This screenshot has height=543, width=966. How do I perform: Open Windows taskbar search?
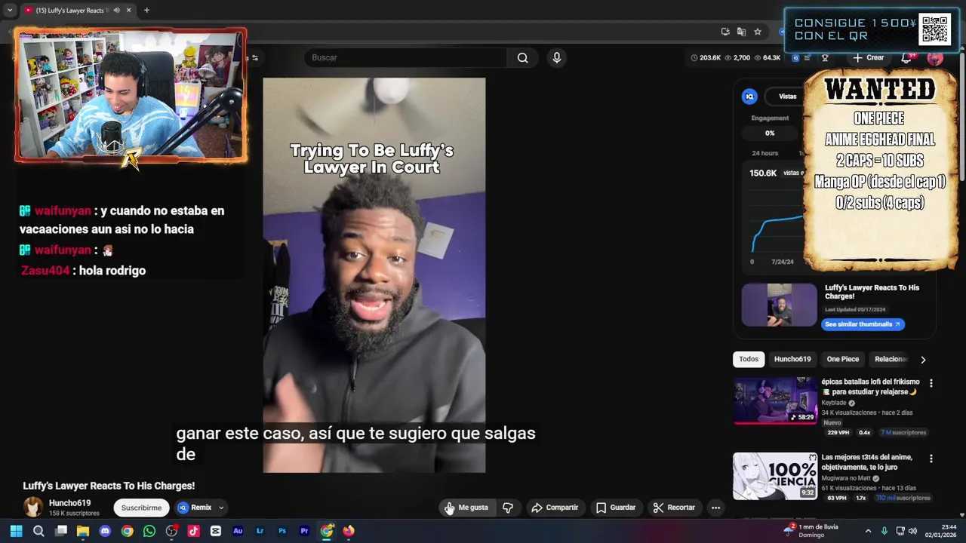coord(38,531)
